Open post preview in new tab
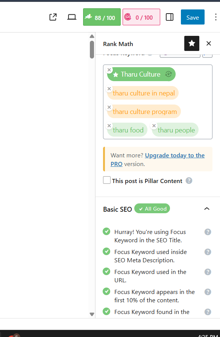 53,17
